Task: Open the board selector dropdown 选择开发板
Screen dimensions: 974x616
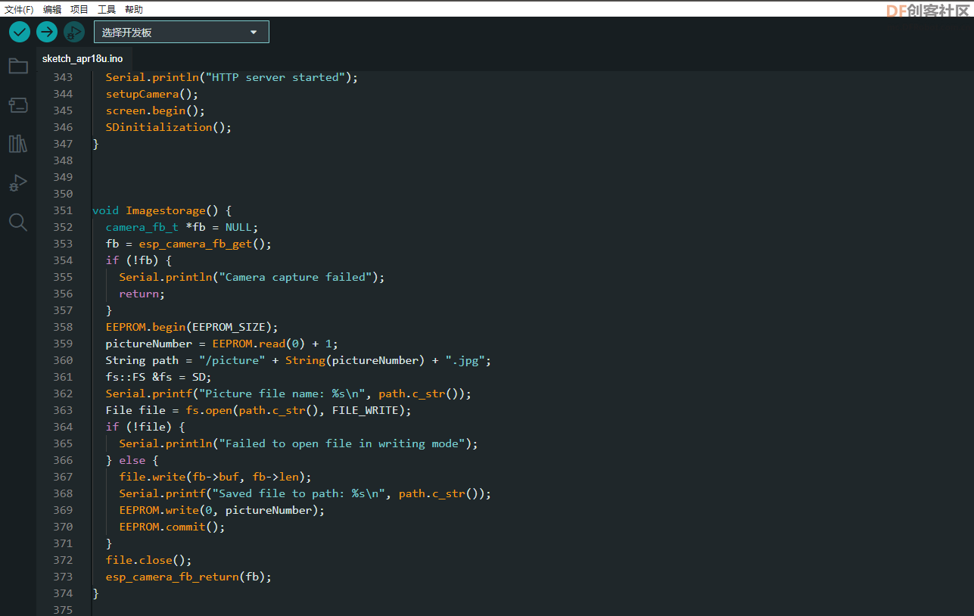Action: [x=182, y=33]
